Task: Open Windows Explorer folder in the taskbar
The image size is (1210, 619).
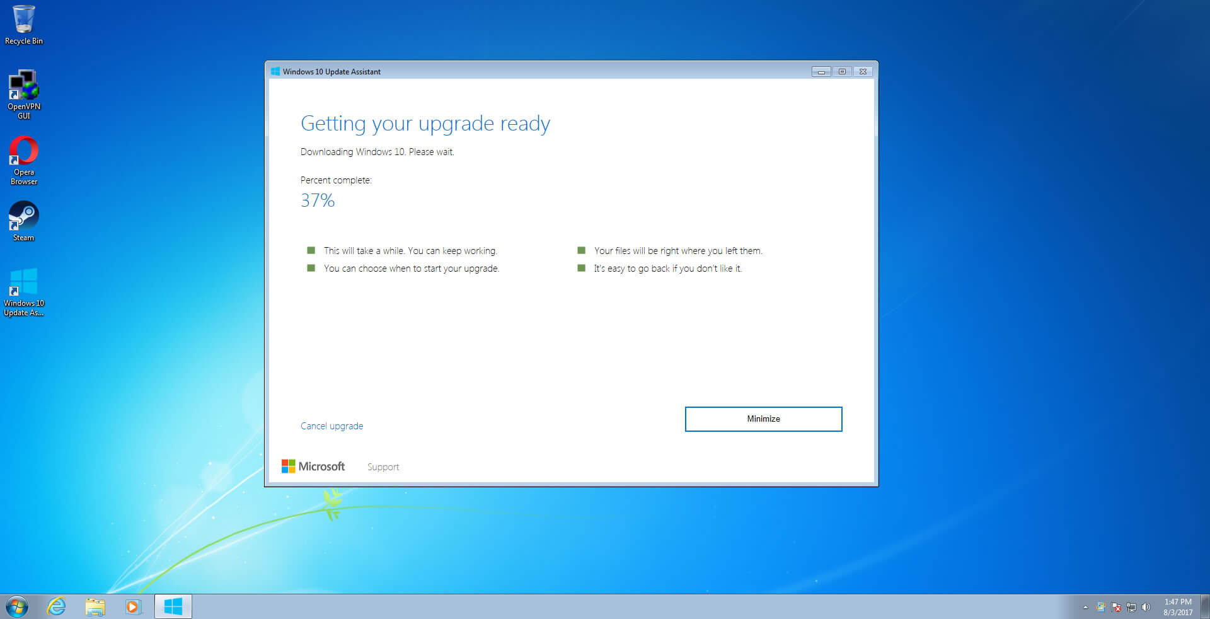Action: coord(95,607)
